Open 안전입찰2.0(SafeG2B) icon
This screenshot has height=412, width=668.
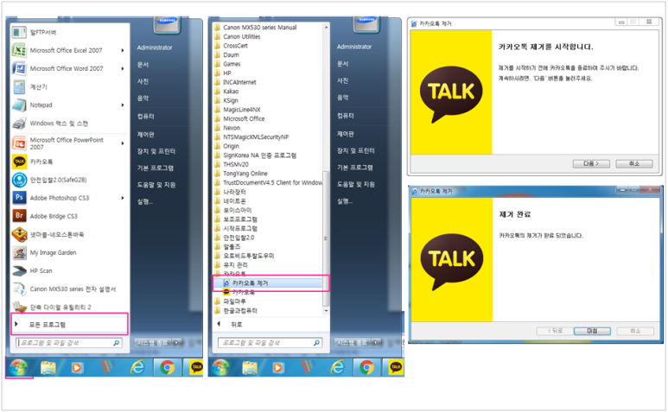click(19, 180)
